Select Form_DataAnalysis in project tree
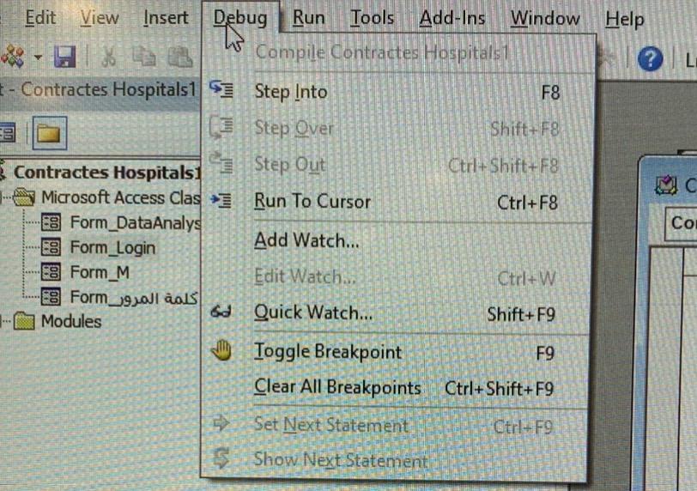Viewport: 697px width, 491px height. click(135, 222)
